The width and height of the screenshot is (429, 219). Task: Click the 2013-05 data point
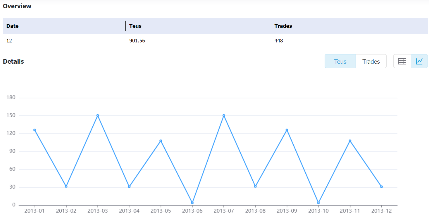coord(161,141)
